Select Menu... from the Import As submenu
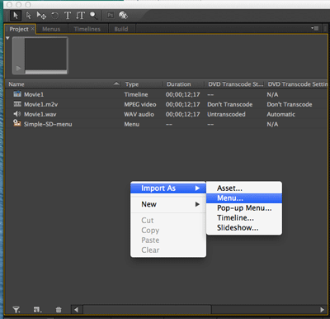The height and width of the screenshot is (319, 330). (x=244, y=198)
